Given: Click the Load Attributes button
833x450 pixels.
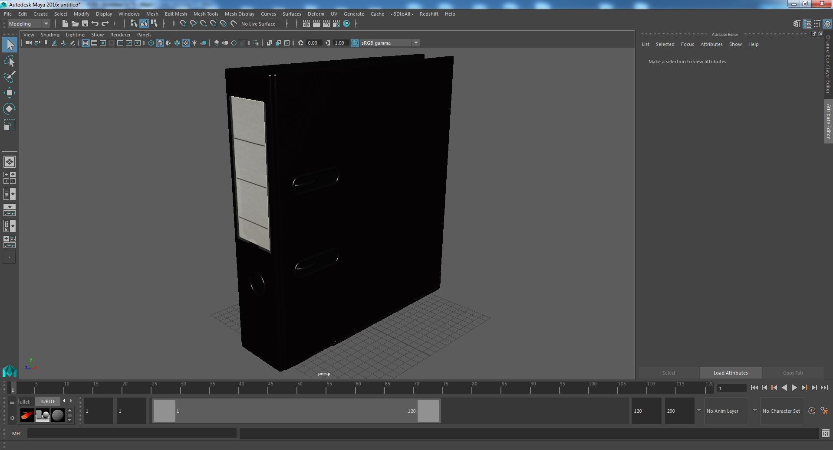Looking at the screenshot, I should click(731, 373).
